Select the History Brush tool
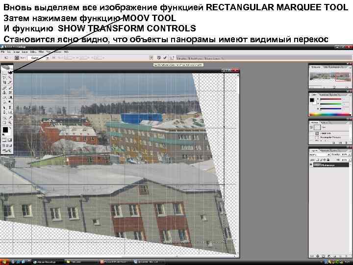The width and height of the screenshot is (353, 265). [x=10, y=93]
